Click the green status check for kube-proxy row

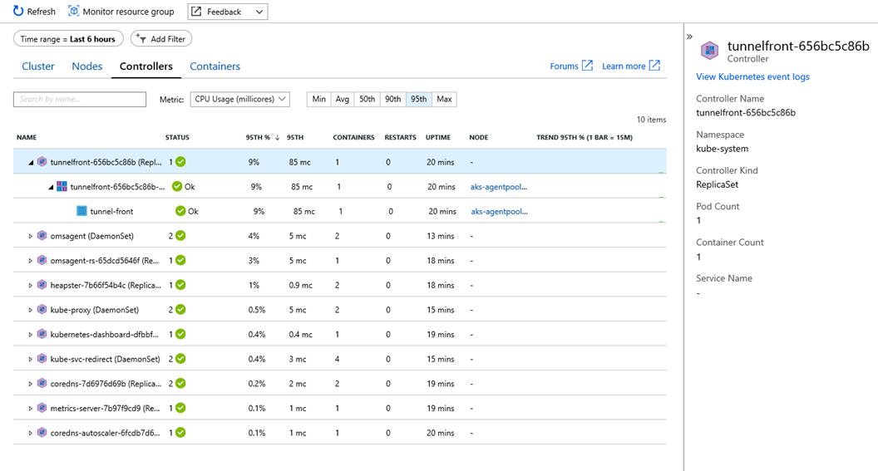[x=180, y=309]
